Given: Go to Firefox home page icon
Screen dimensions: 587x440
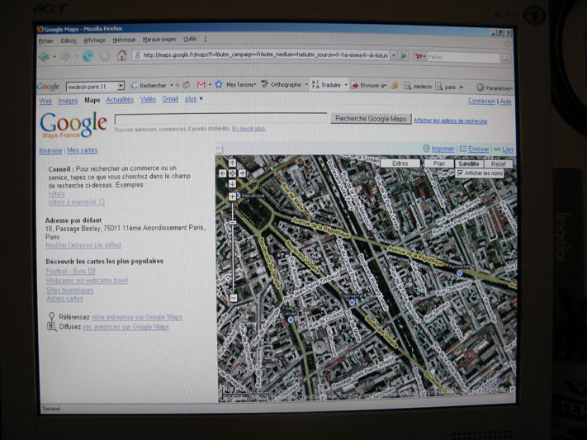Looking at the screenshot, I should click(x=121, y=56).
